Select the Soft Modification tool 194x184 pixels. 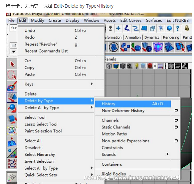coord(12,141)
